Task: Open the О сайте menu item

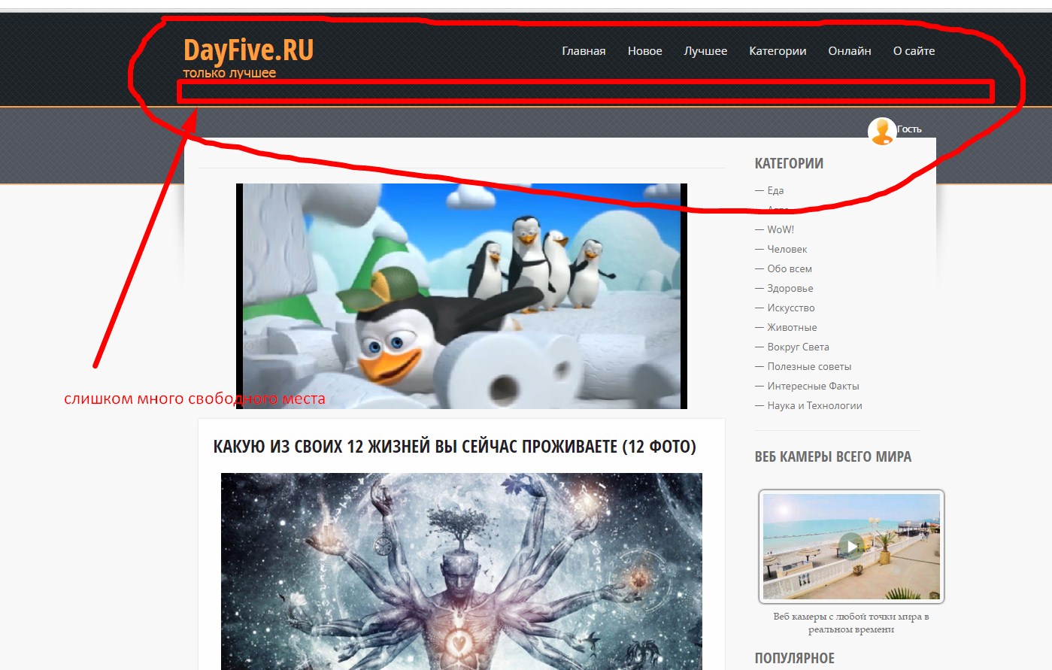Action: (914, 51)
